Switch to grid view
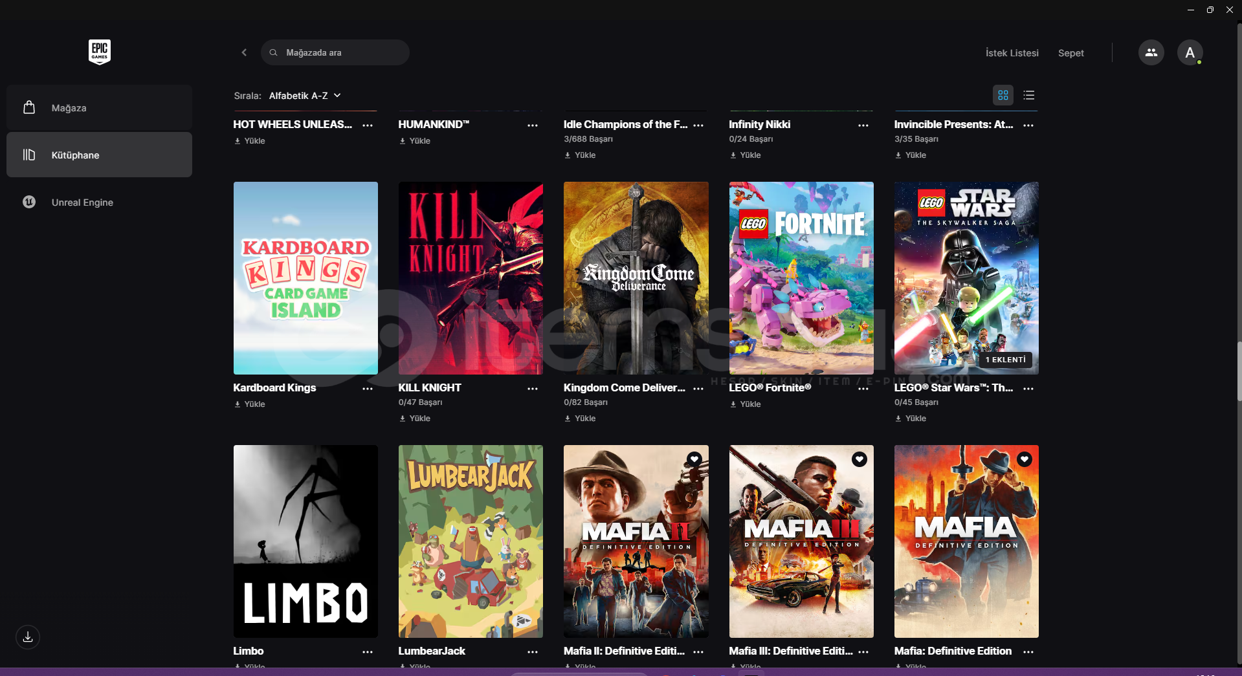 [x=1003, y=95]
